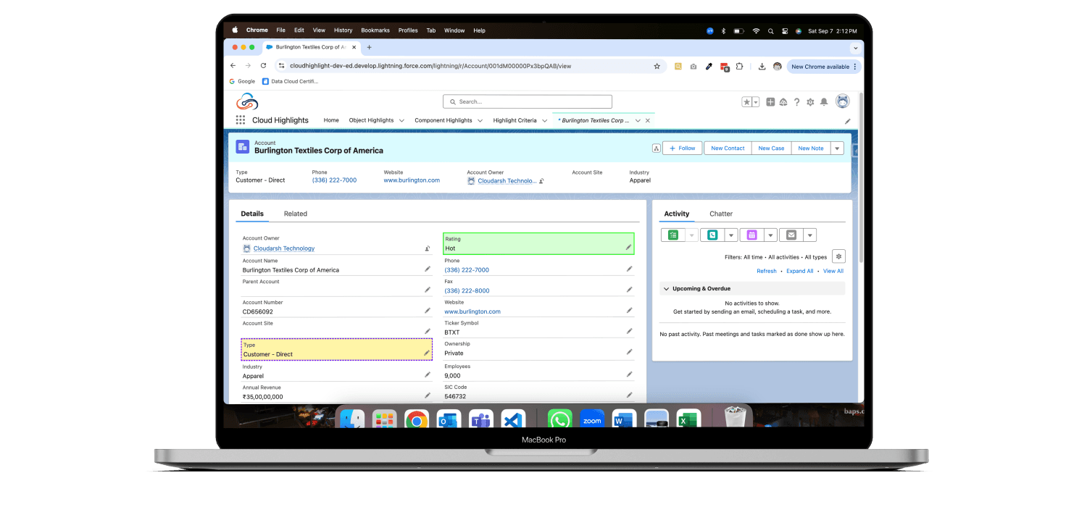Click the Log a Call icon
Image resolution: width=1087 pixels, height=507 pixels.
(x=713, y=235)
